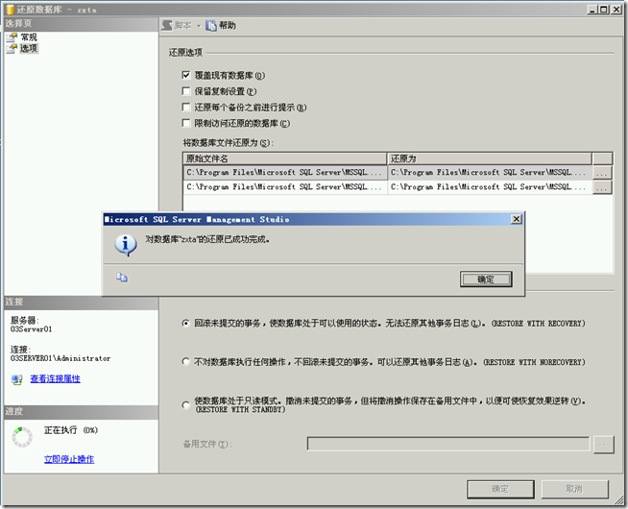Click the 帮助 help icon in the toolbar
The height and width of the screenshot is (509, 628).
(211, 26)
